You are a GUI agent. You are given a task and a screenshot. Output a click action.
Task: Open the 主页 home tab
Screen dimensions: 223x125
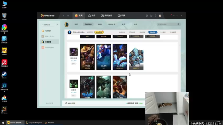pyautogui.click(x=79, y=16)
